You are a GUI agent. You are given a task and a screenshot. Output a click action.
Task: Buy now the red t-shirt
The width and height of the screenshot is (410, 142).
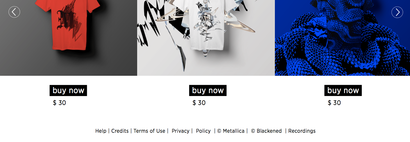point(68,91)
